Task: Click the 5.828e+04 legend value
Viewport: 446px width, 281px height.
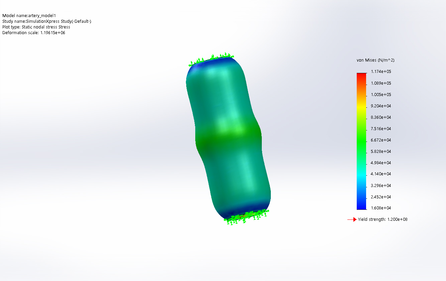Action: click(x=381, y=151)
